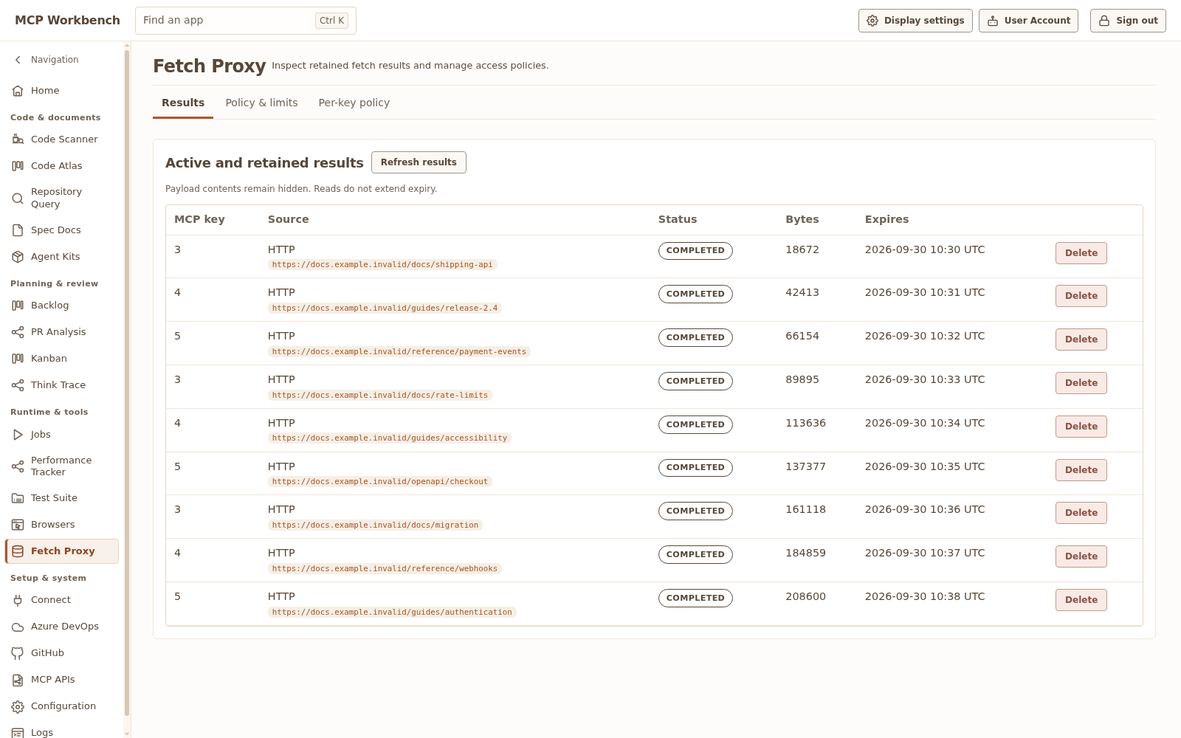
Task: Click the Jobs play icon
Action: coord(18,435)
